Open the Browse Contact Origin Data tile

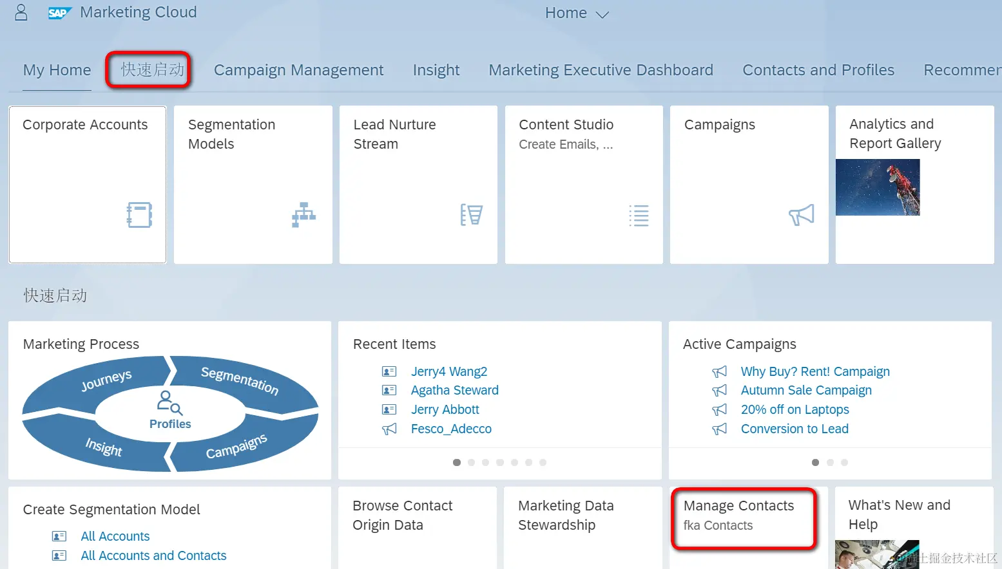coord(417,528)
